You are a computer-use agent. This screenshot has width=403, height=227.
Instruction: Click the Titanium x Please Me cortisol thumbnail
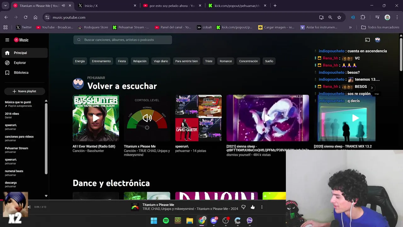[x=147, y=118]
